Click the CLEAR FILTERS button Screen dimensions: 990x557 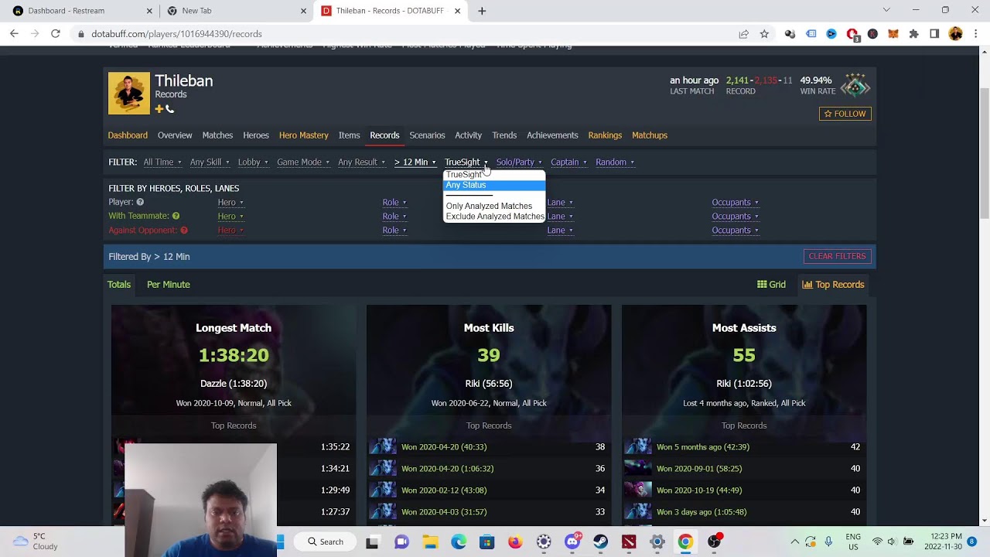tap(837, 256)
